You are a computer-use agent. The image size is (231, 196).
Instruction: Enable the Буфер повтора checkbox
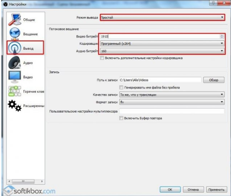tap(121, 118)
